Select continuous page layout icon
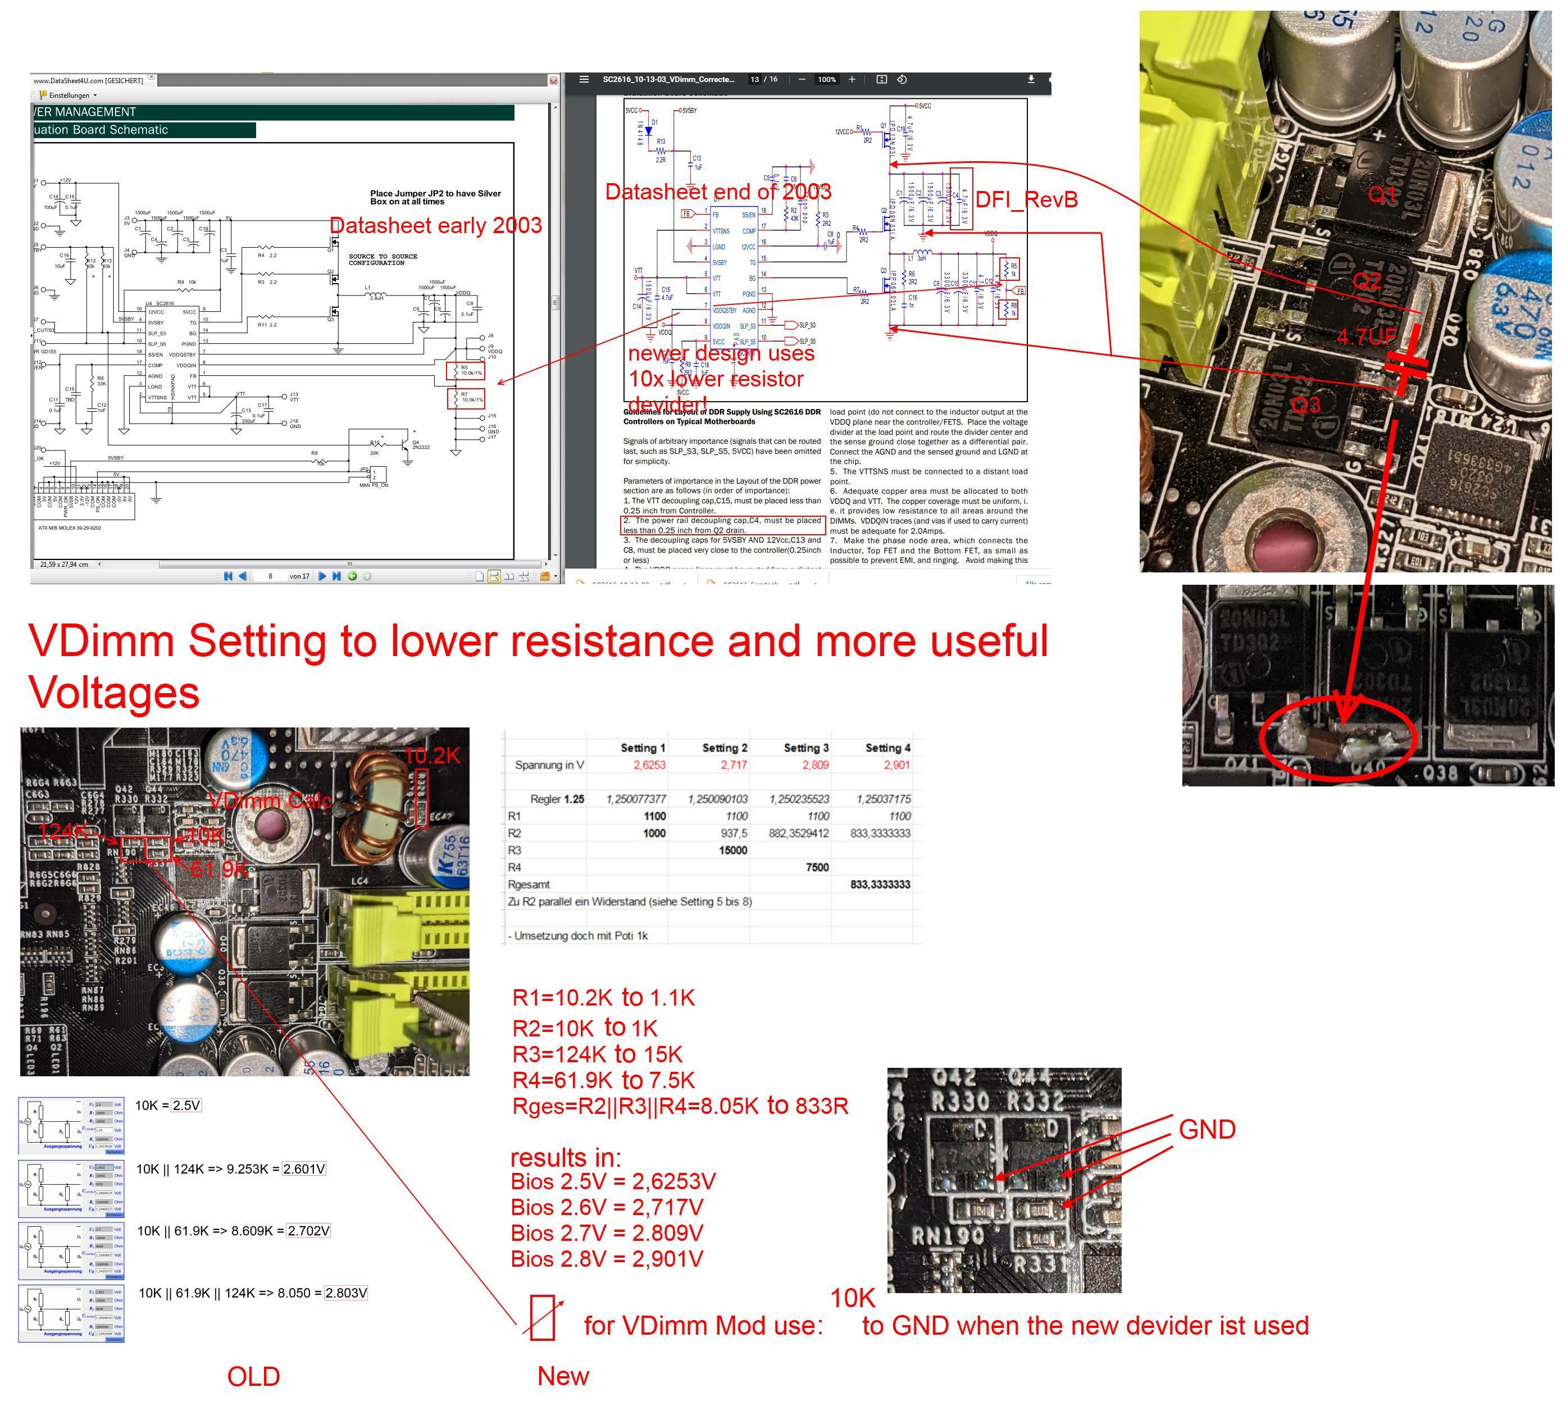1566x1424 pixels. coord(494,576)
